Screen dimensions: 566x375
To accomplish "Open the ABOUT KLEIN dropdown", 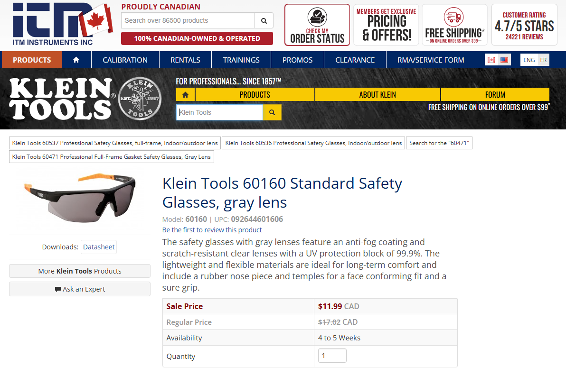I will pyautogui.click(x=377, y=94).
